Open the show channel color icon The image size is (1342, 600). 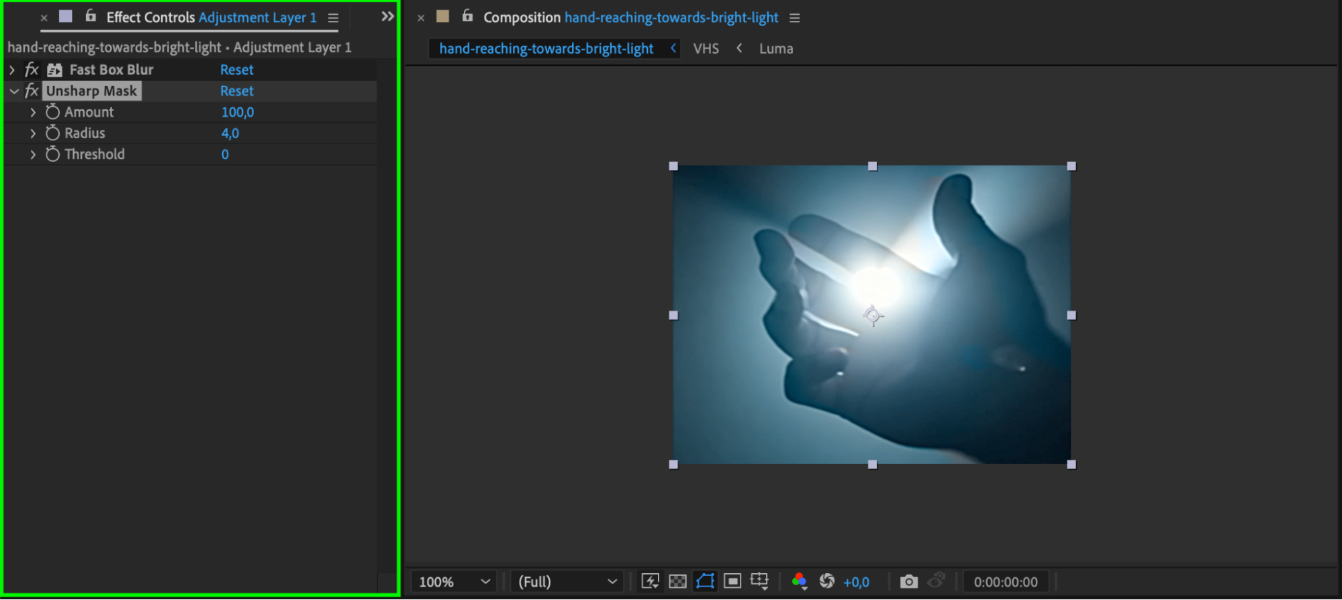coord(799,581)
